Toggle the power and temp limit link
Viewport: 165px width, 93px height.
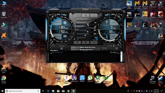75,26
